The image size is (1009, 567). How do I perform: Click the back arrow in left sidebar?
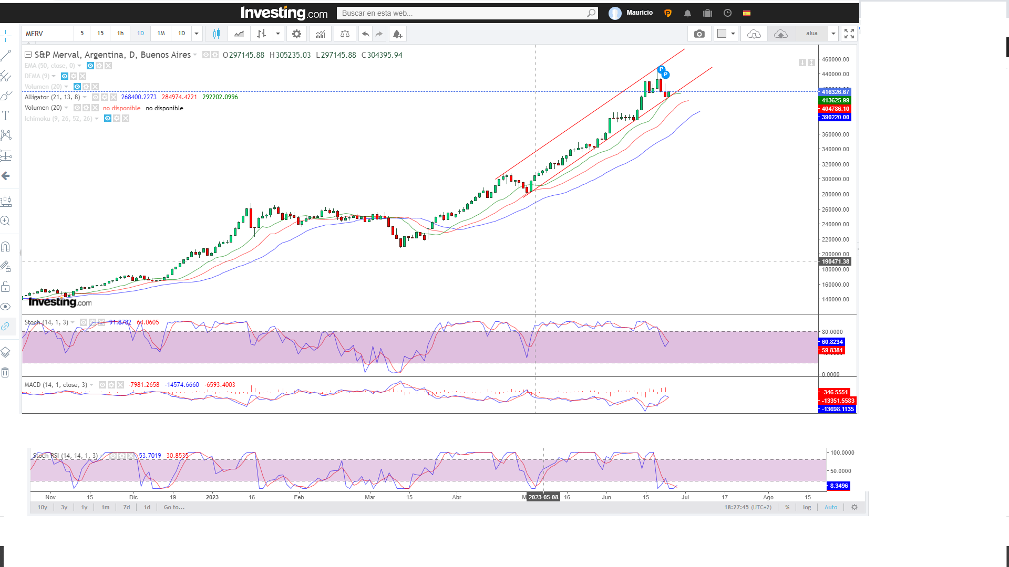tap(6, 176)
